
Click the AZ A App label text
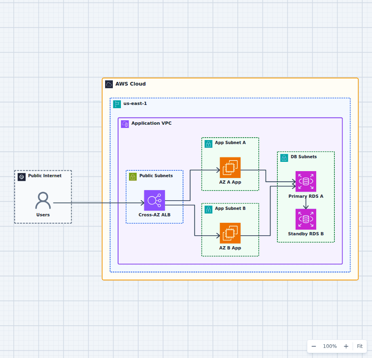coord(230,182)
